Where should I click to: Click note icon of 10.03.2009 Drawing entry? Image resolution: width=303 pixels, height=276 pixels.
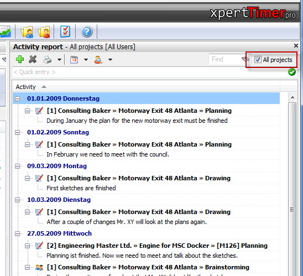pyautogui.click(x=39, y=212)
